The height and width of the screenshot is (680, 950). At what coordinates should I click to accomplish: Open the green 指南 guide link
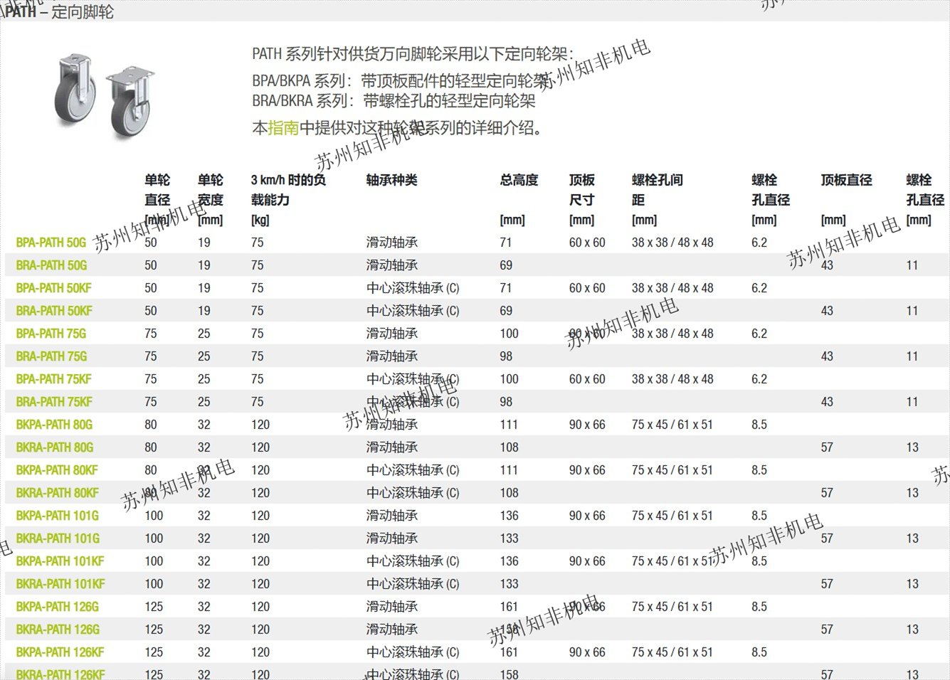[283, 128]
